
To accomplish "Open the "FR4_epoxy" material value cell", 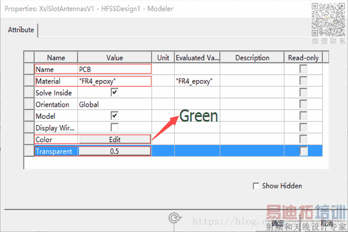I will tap(115, 81).
